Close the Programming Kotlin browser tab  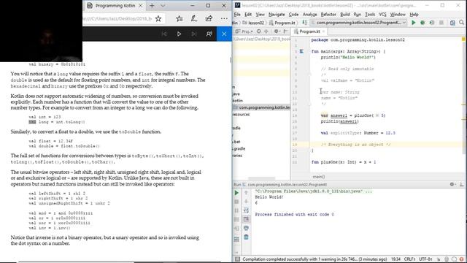(141, 6)
